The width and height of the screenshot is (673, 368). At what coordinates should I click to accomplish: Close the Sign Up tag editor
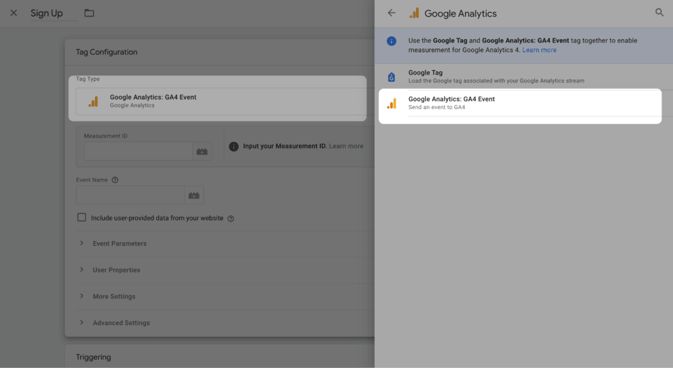click(13, 13)
